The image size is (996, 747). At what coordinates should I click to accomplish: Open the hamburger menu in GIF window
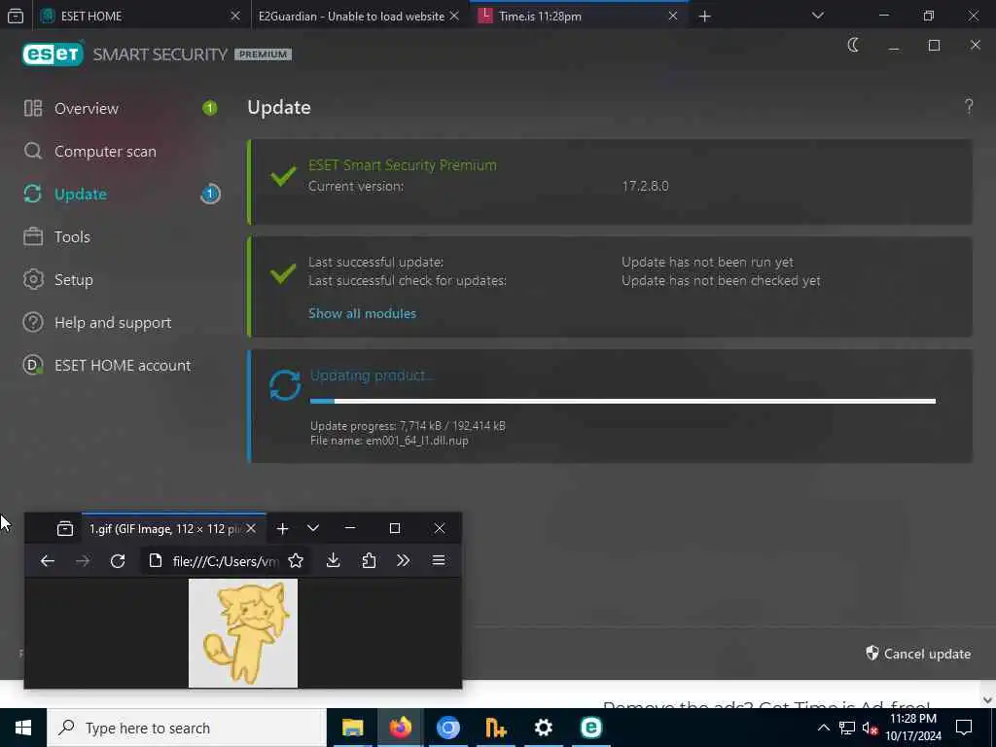pos(439,561)
